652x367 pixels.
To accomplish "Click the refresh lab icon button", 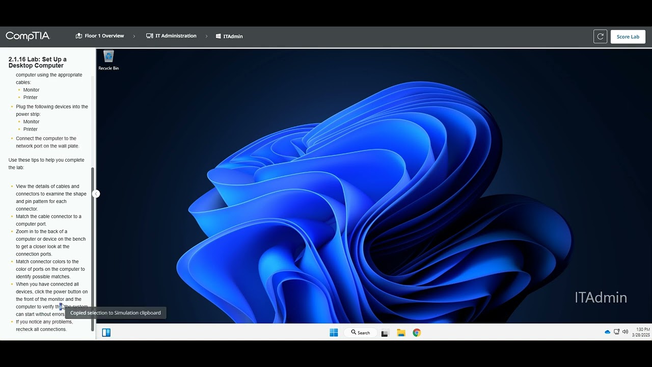I will coord(600,37).
